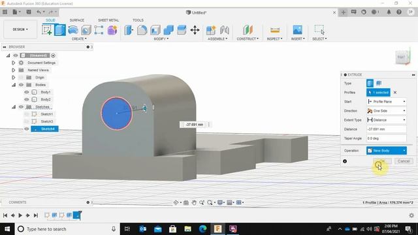Select the window Select tool
The width and height of the screenshot is (418, 235).
coord(319,30)
